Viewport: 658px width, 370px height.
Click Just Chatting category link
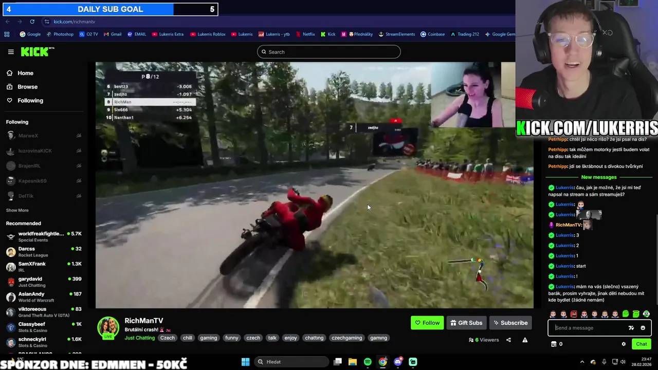tap(139, 338)
